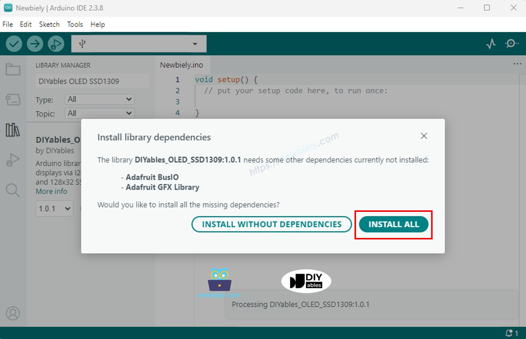
Task: Open the Serial Monitor icon
Action: coord(511,43)
